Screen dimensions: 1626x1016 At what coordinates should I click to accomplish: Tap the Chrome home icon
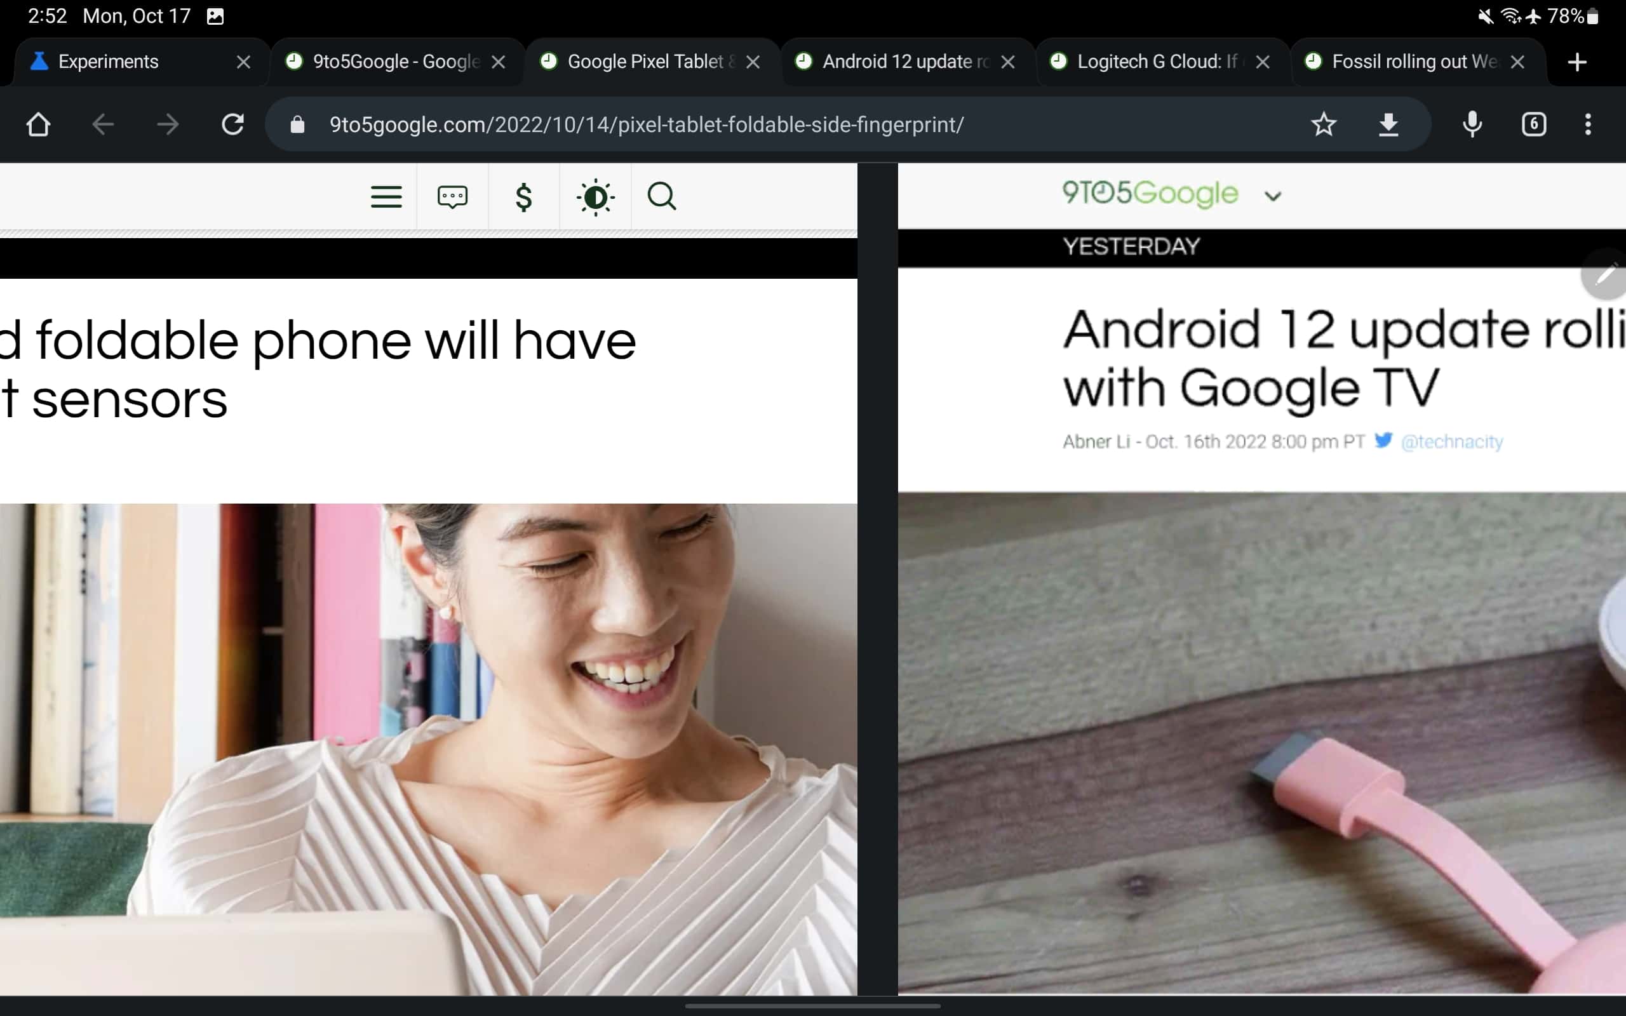click(38, 124)
